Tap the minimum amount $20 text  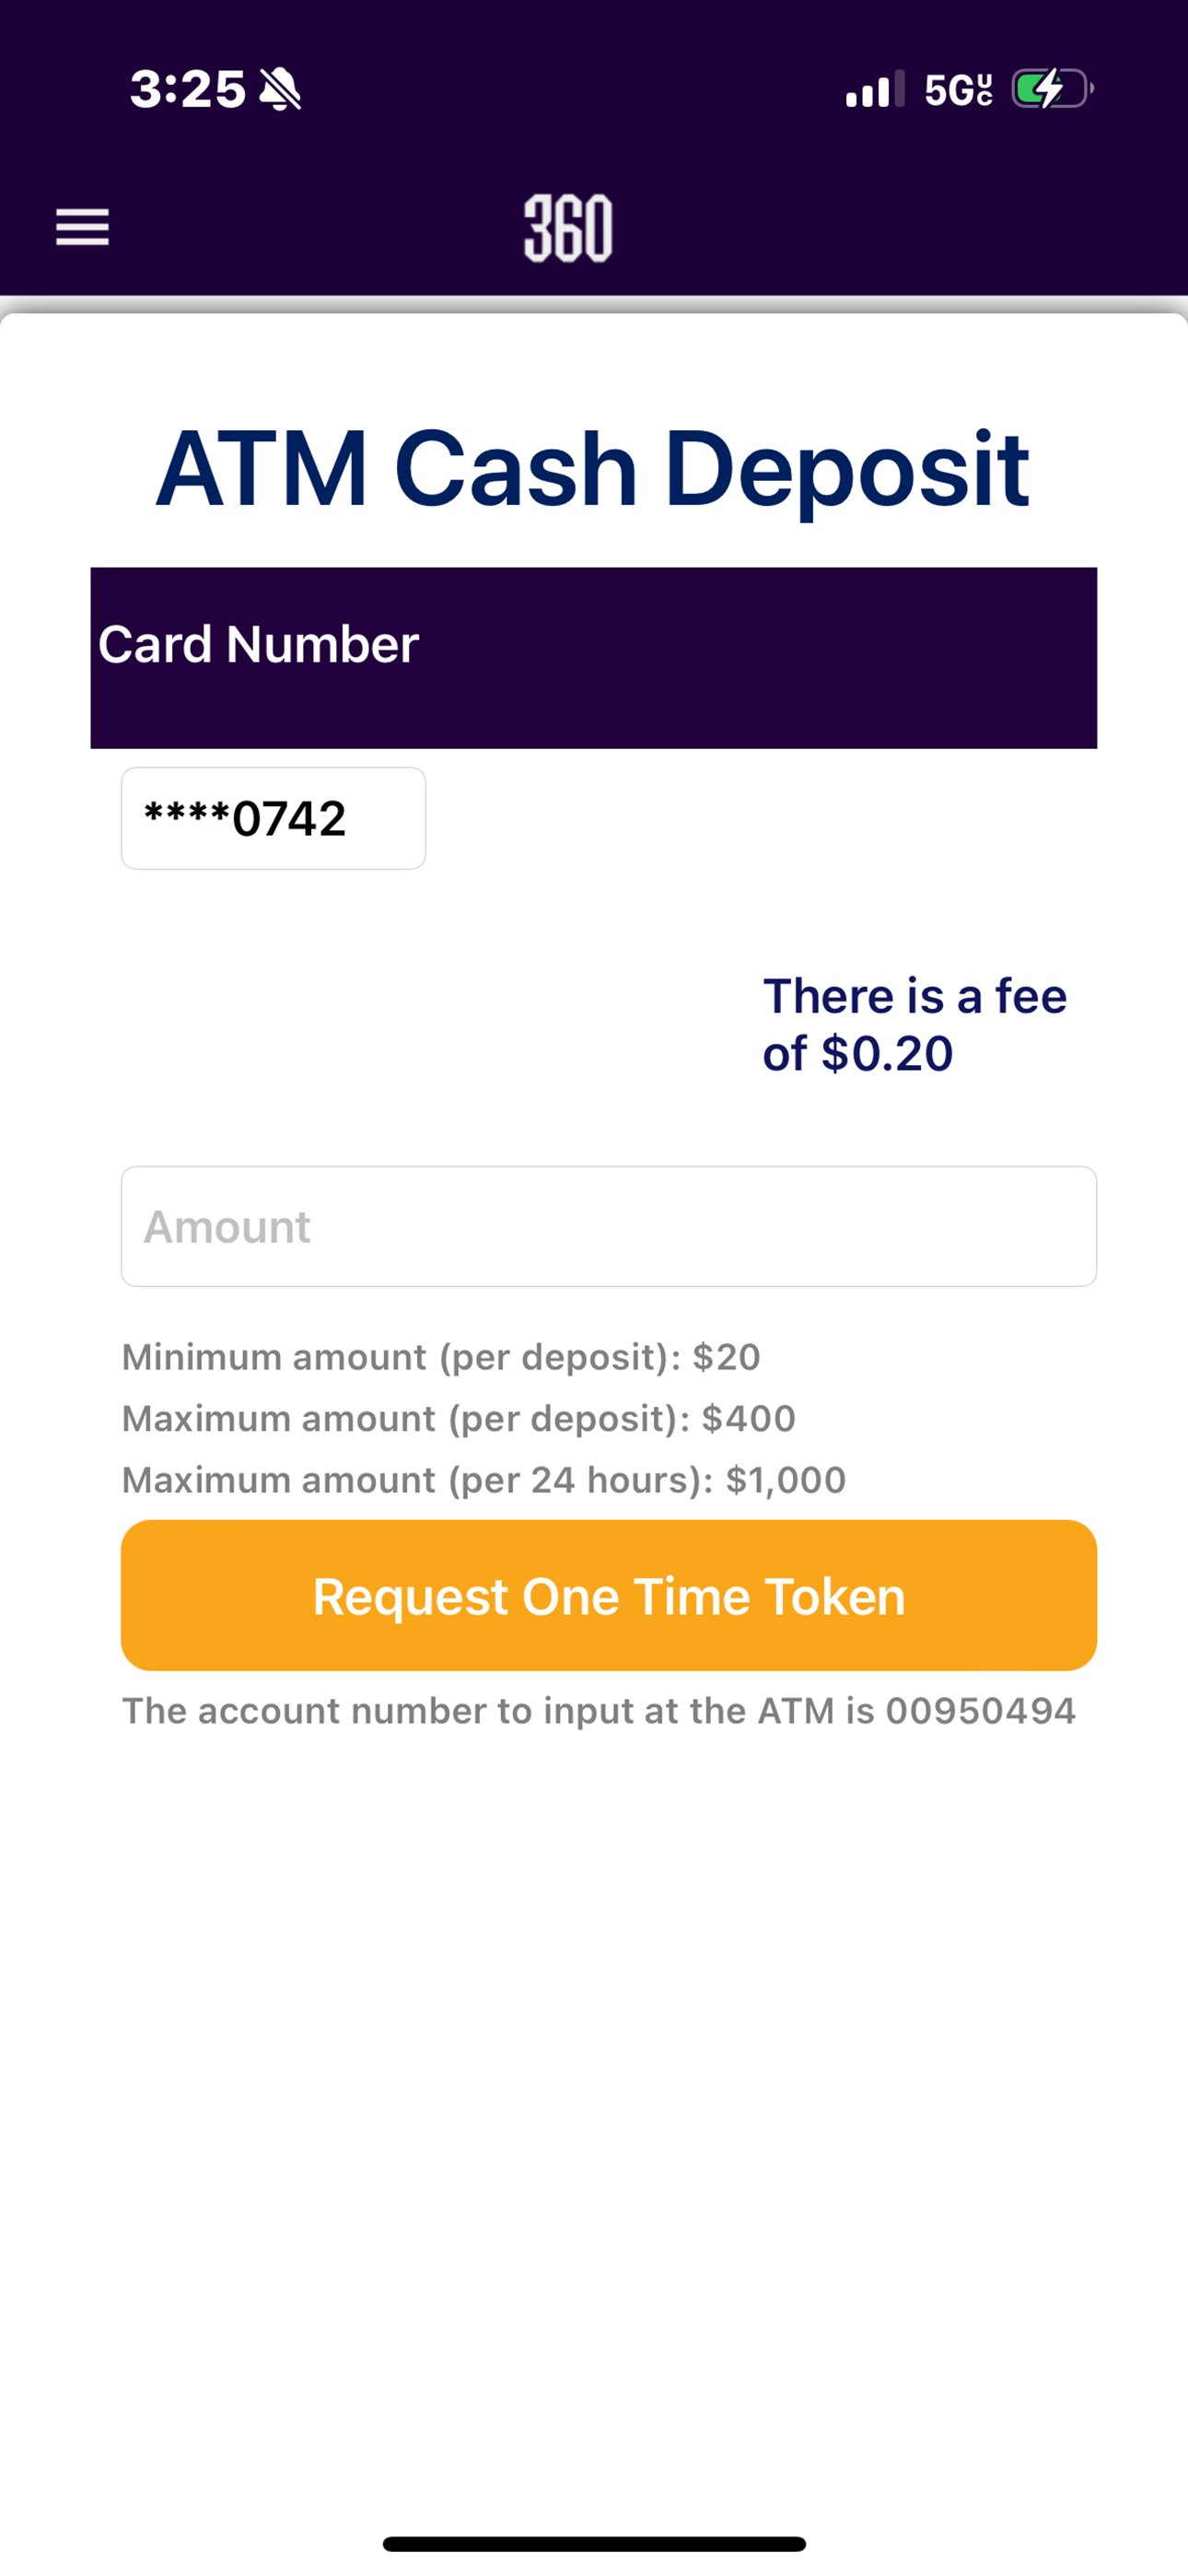click(441, 1357)
